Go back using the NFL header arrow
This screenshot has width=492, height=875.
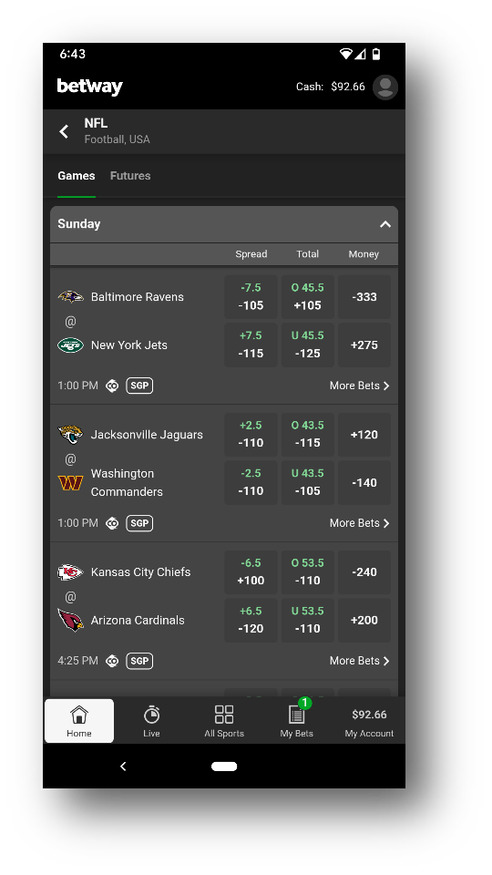coord(64,131)
